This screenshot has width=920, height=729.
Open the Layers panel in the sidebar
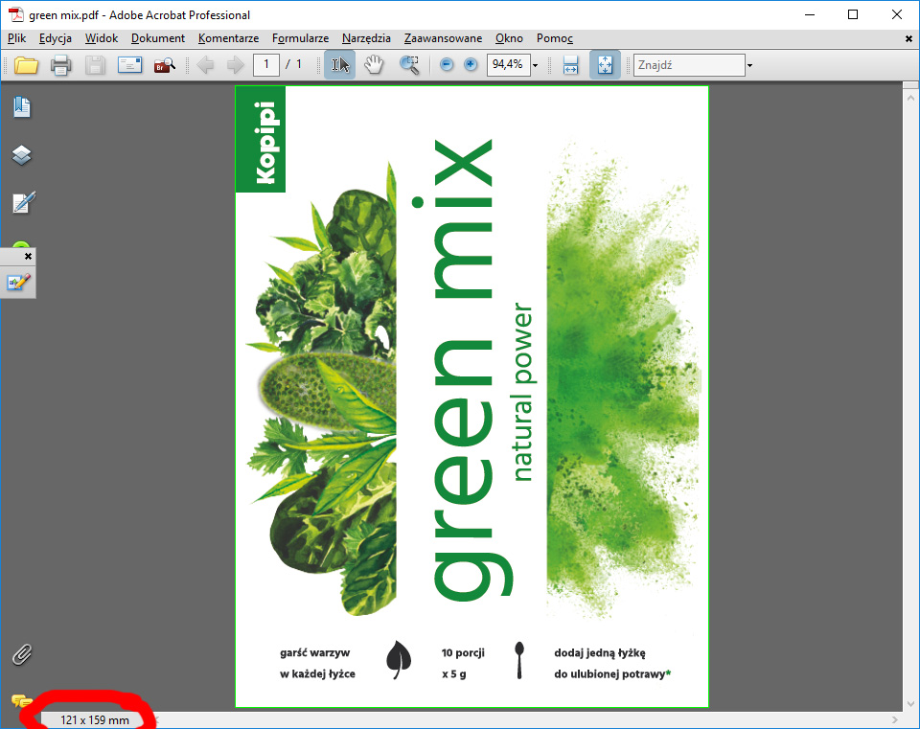(22, 154)
